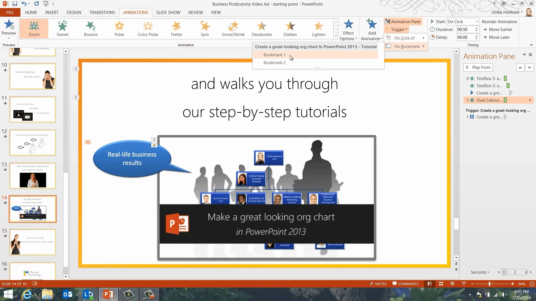Switch to Slide Sorter view in status bar
The image size is (536, 301).
[x=441, y=284]
